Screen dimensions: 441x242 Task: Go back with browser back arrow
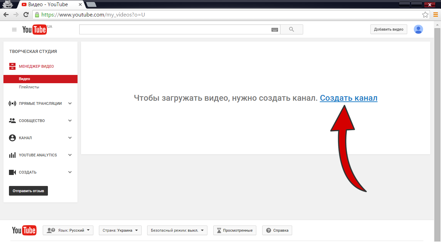(x=6, y=14)
